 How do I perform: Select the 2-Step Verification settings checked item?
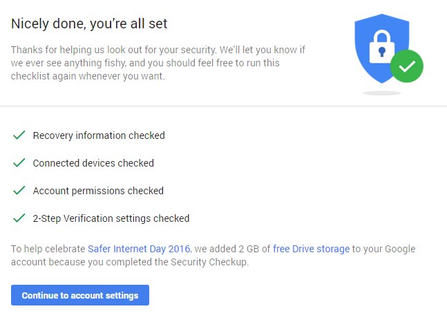pos(111,218)
